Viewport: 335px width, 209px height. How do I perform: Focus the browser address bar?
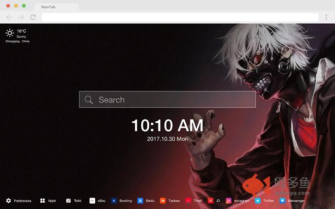(x=180, y=17)
